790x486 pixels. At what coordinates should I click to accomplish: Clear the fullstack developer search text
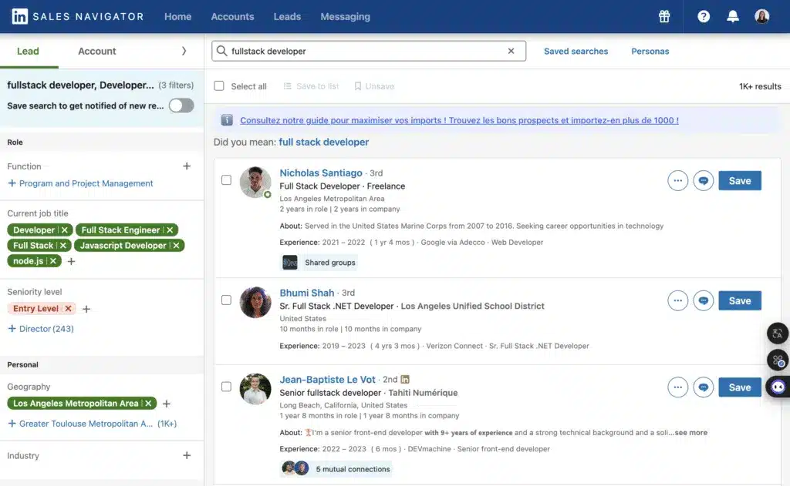pos(511,52)
